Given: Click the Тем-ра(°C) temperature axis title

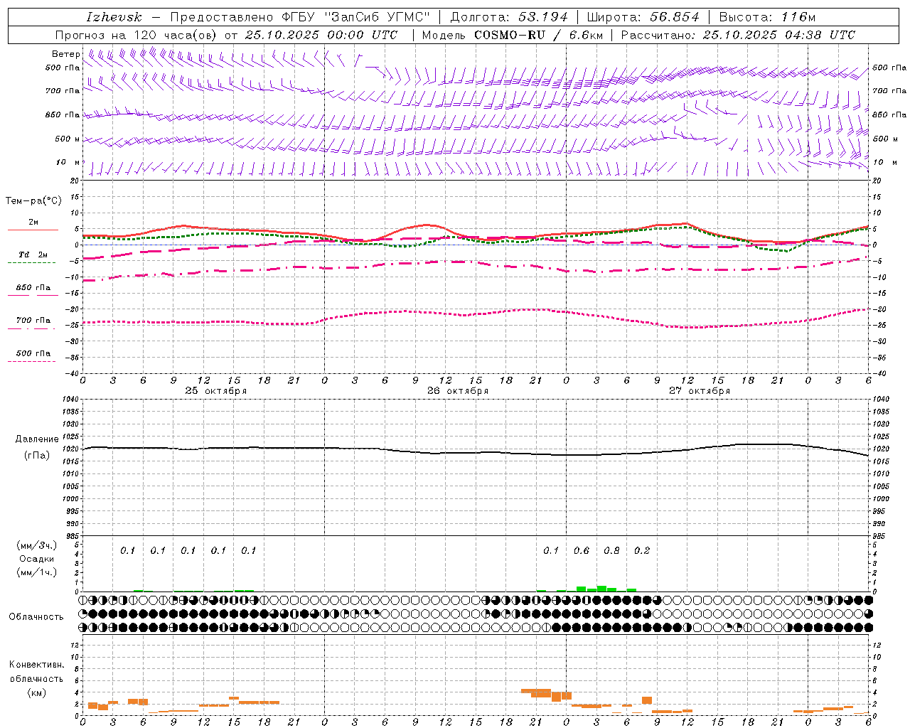Looking at the screenshot, I should pyautogui.click(x=33, y=201).
